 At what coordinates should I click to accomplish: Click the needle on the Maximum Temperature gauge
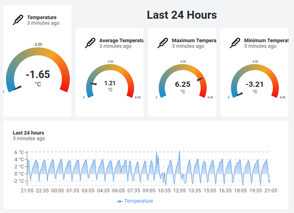(200, 79)
